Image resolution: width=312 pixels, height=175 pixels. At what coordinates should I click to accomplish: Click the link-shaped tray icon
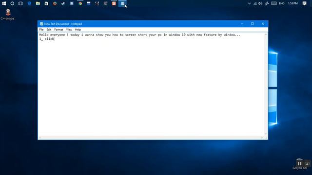point(267,3)
